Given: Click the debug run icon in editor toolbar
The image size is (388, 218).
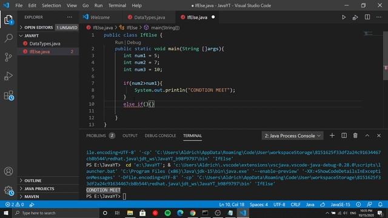Looking at the screenshot, I should (355, 18).
